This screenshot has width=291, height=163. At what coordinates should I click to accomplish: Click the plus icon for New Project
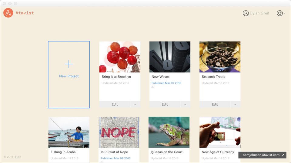(69, 64)
